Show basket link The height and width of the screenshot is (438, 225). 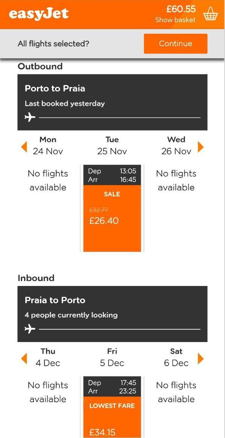[x=176, y=20]
